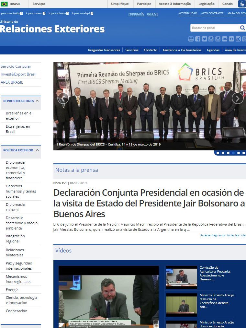Screen dimensions: 246x328
Task: Open Asistencia a los brasileños
Action: click(x=182, y=50)
